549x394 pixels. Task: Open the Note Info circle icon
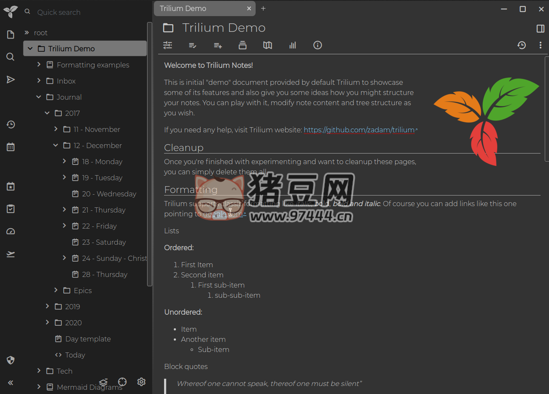[x=318, y=45]
